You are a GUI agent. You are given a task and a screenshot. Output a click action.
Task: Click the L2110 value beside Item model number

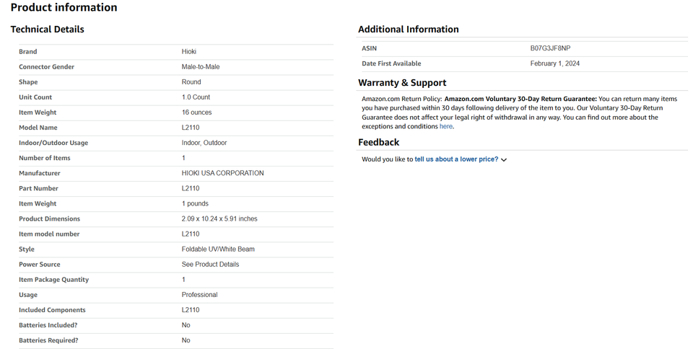(x=191, y=234)
